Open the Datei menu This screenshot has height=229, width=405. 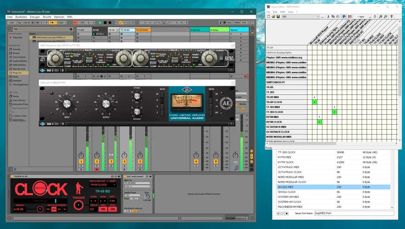pyautogui.click(x=10, y=17)
